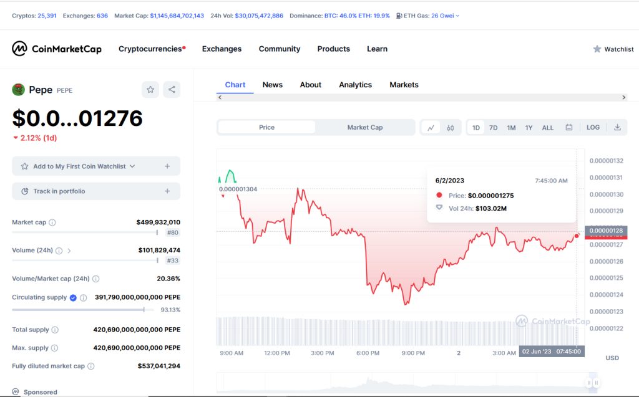Click Cryptos count 25,391 link
639x397 pixels.
point(47,16)
